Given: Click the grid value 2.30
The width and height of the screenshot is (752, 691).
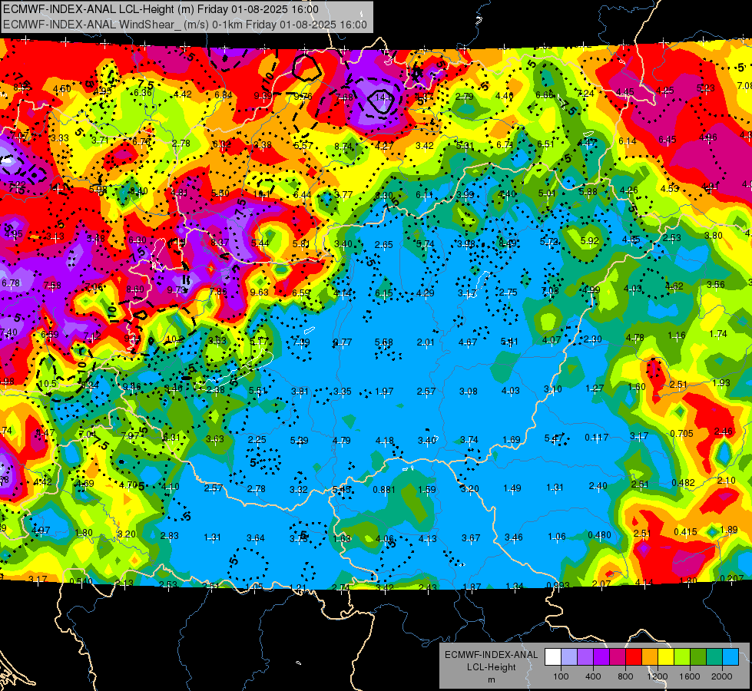Looking at the screenshot, I should tap(593, 339).
